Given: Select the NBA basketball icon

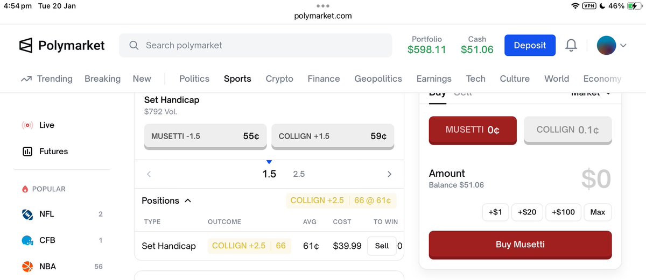Looking at the screenshot, I should tap(27, 267).
